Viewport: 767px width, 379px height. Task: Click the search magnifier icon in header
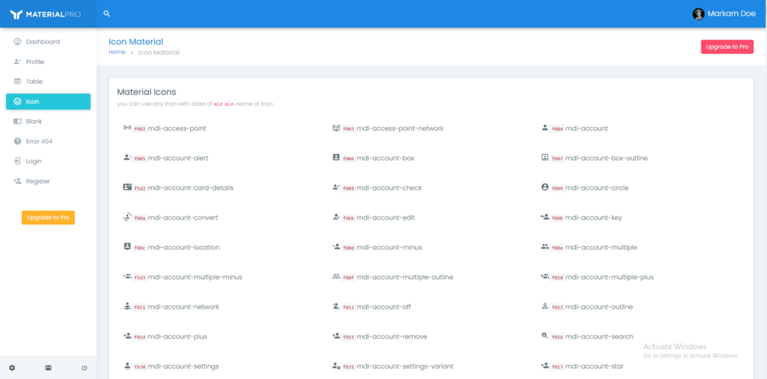[107, 14]
